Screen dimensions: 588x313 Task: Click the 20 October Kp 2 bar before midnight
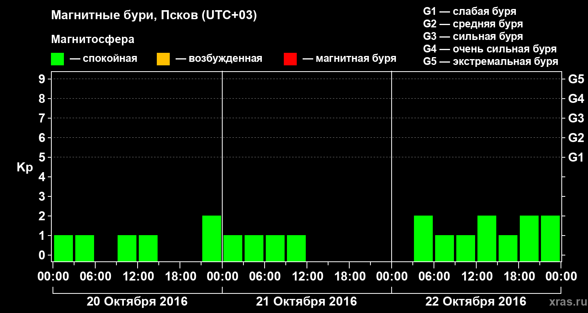212,238
